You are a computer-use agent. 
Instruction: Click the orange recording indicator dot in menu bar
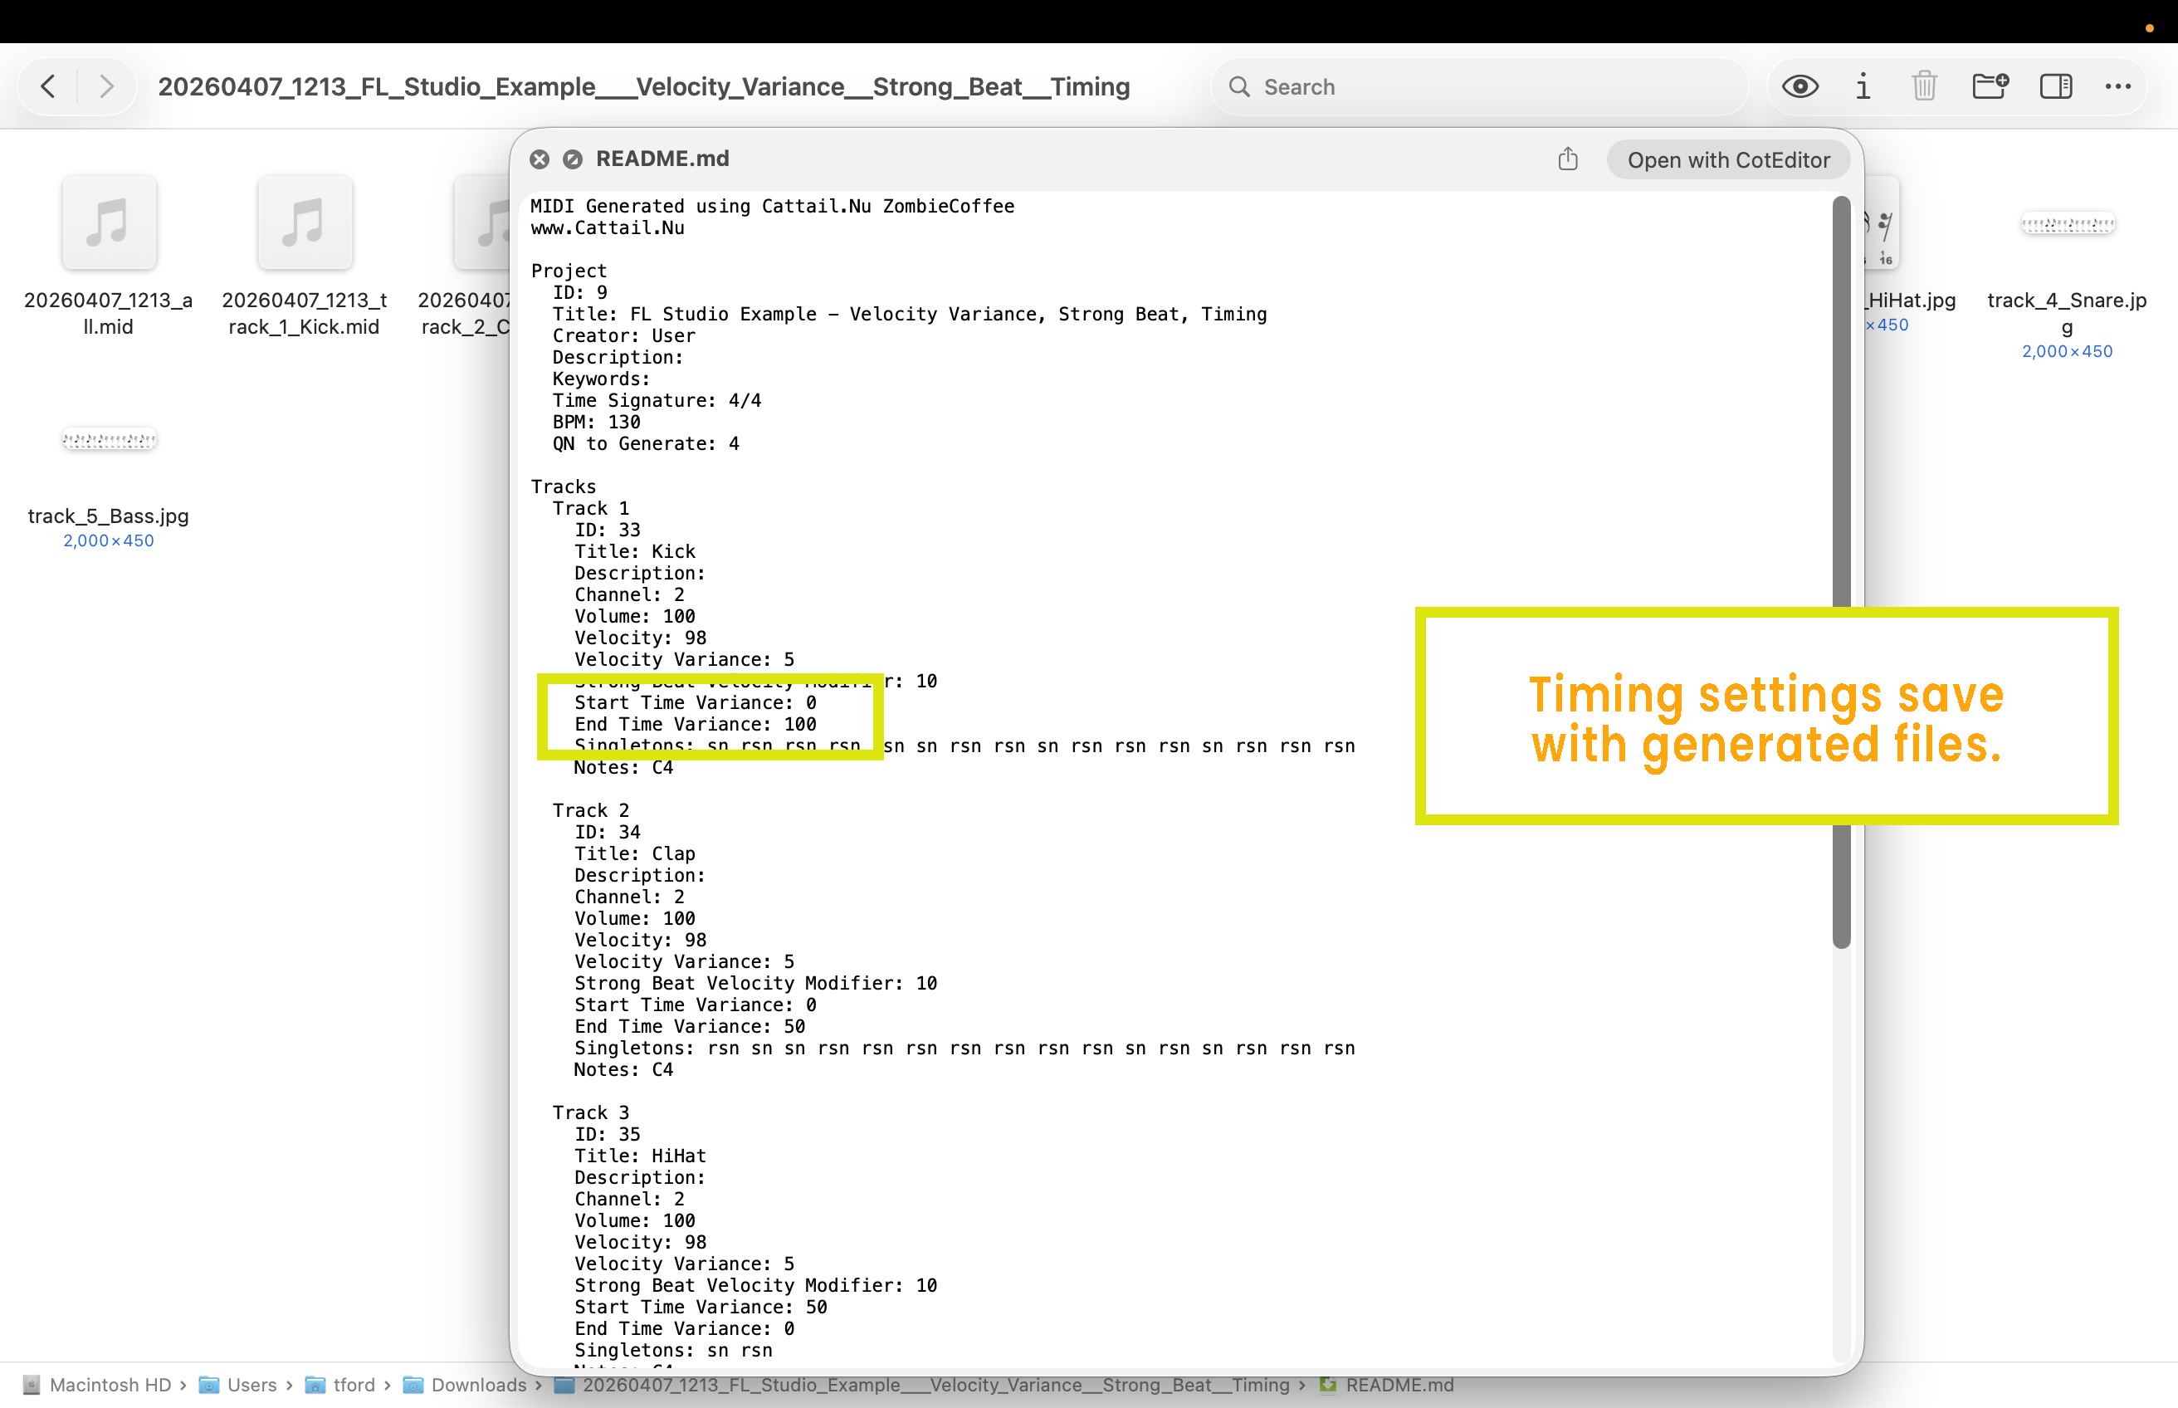coord(2150,28)
